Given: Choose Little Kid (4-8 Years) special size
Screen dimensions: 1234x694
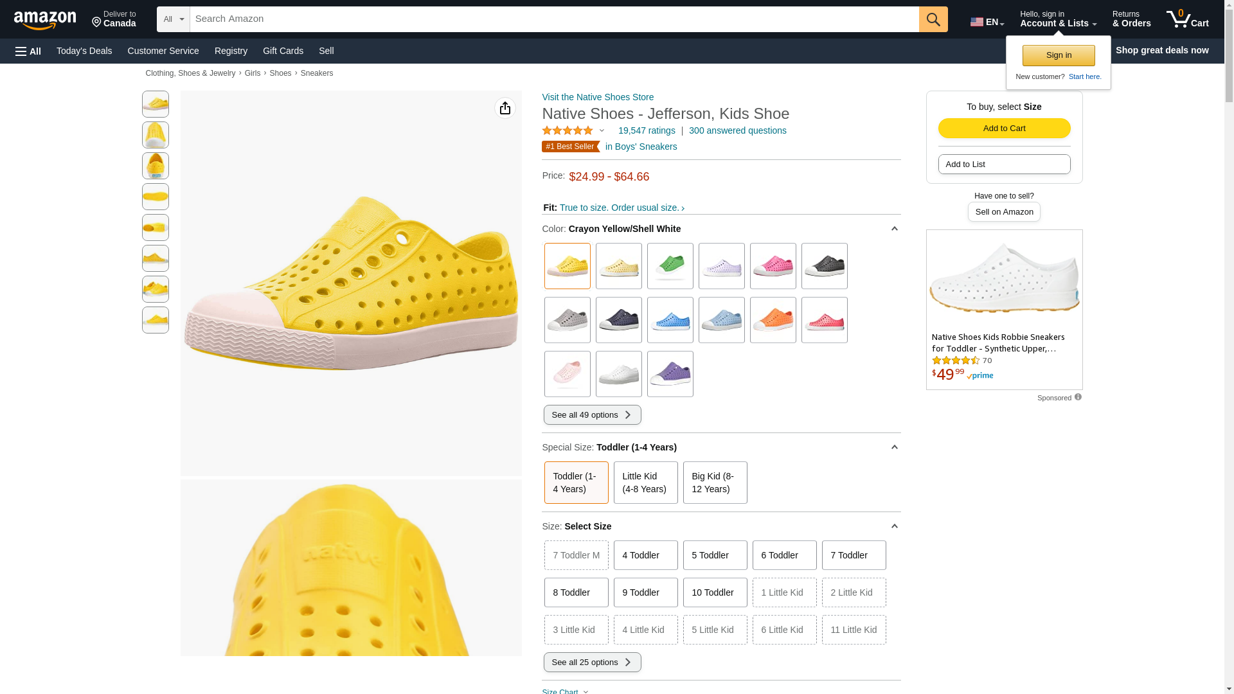Looking at the screenshot, I should tap(645, 483).
